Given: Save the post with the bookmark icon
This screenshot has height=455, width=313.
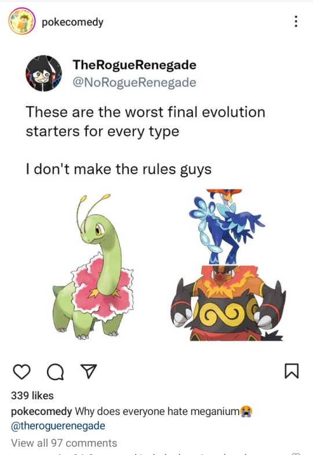Looking at the screenshot, I should 291,371.
